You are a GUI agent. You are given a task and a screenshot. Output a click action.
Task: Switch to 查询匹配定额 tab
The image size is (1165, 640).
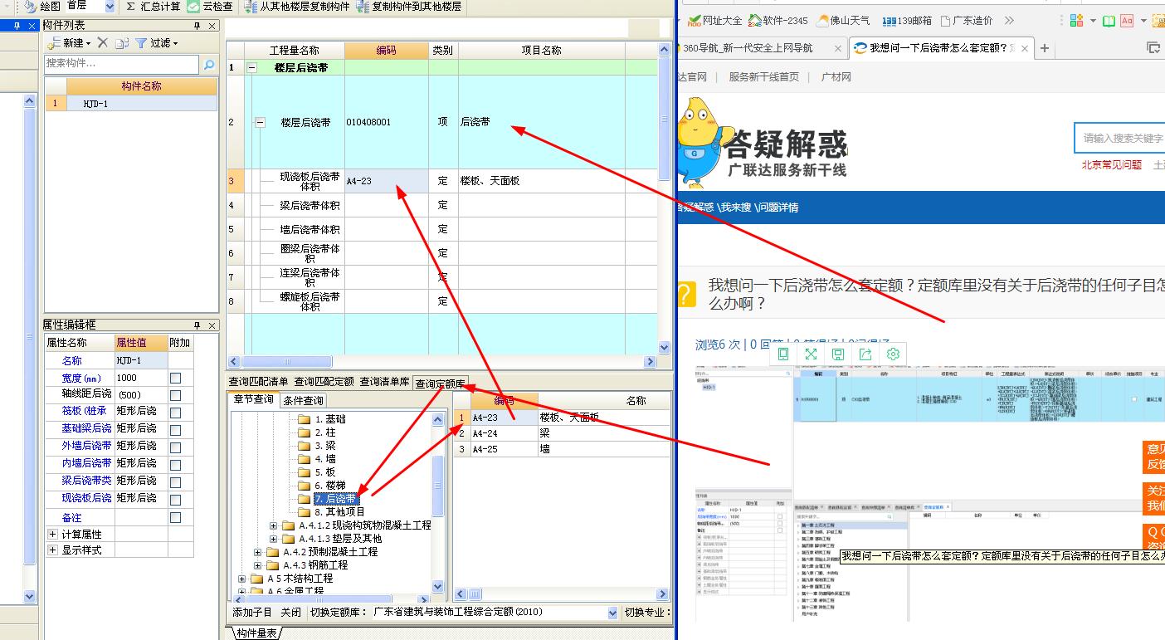pyautogui.click(x=324, y=382)
